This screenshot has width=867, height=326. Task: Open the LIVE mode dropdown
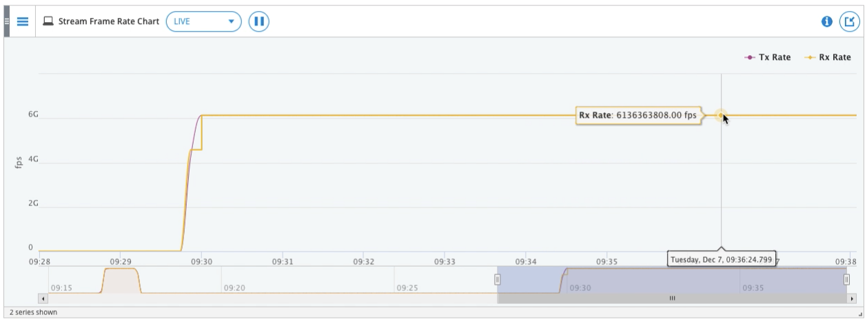tap(204, 21)
